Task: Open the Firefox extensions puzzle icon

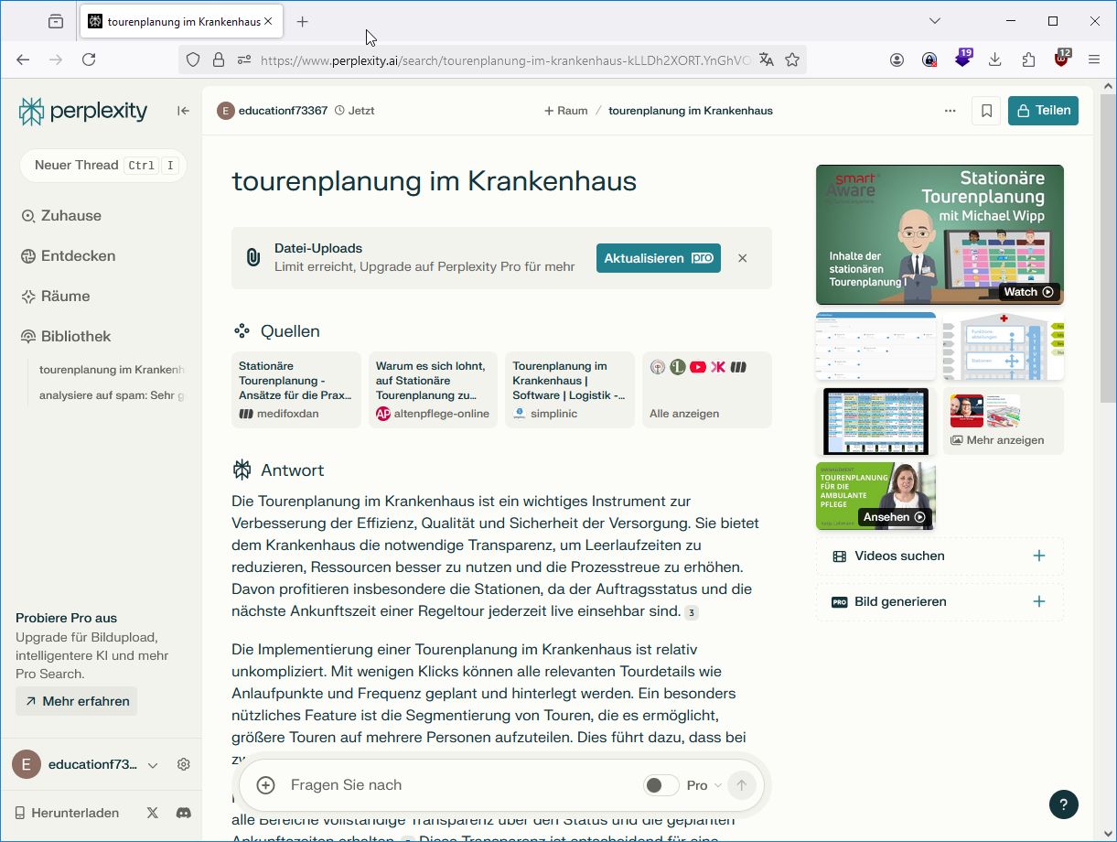Action: 1028,59
